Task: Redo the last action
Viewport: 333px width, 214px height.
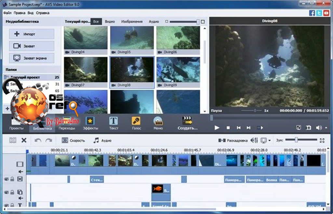Action: (49, 140)
